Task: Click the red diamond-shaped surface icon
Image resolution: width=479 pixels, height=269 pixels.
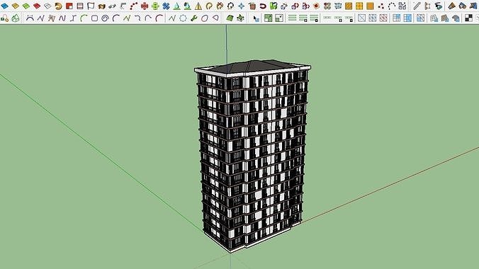Action: tap(37, 6)
